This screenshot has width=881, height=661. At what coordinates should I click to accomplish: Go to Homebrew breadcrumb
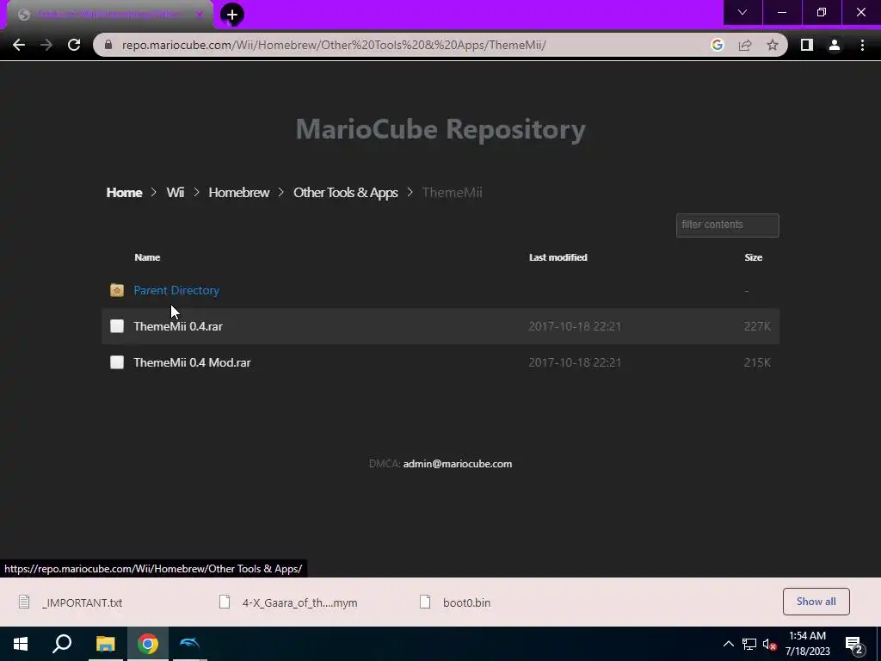click(239, 192)
